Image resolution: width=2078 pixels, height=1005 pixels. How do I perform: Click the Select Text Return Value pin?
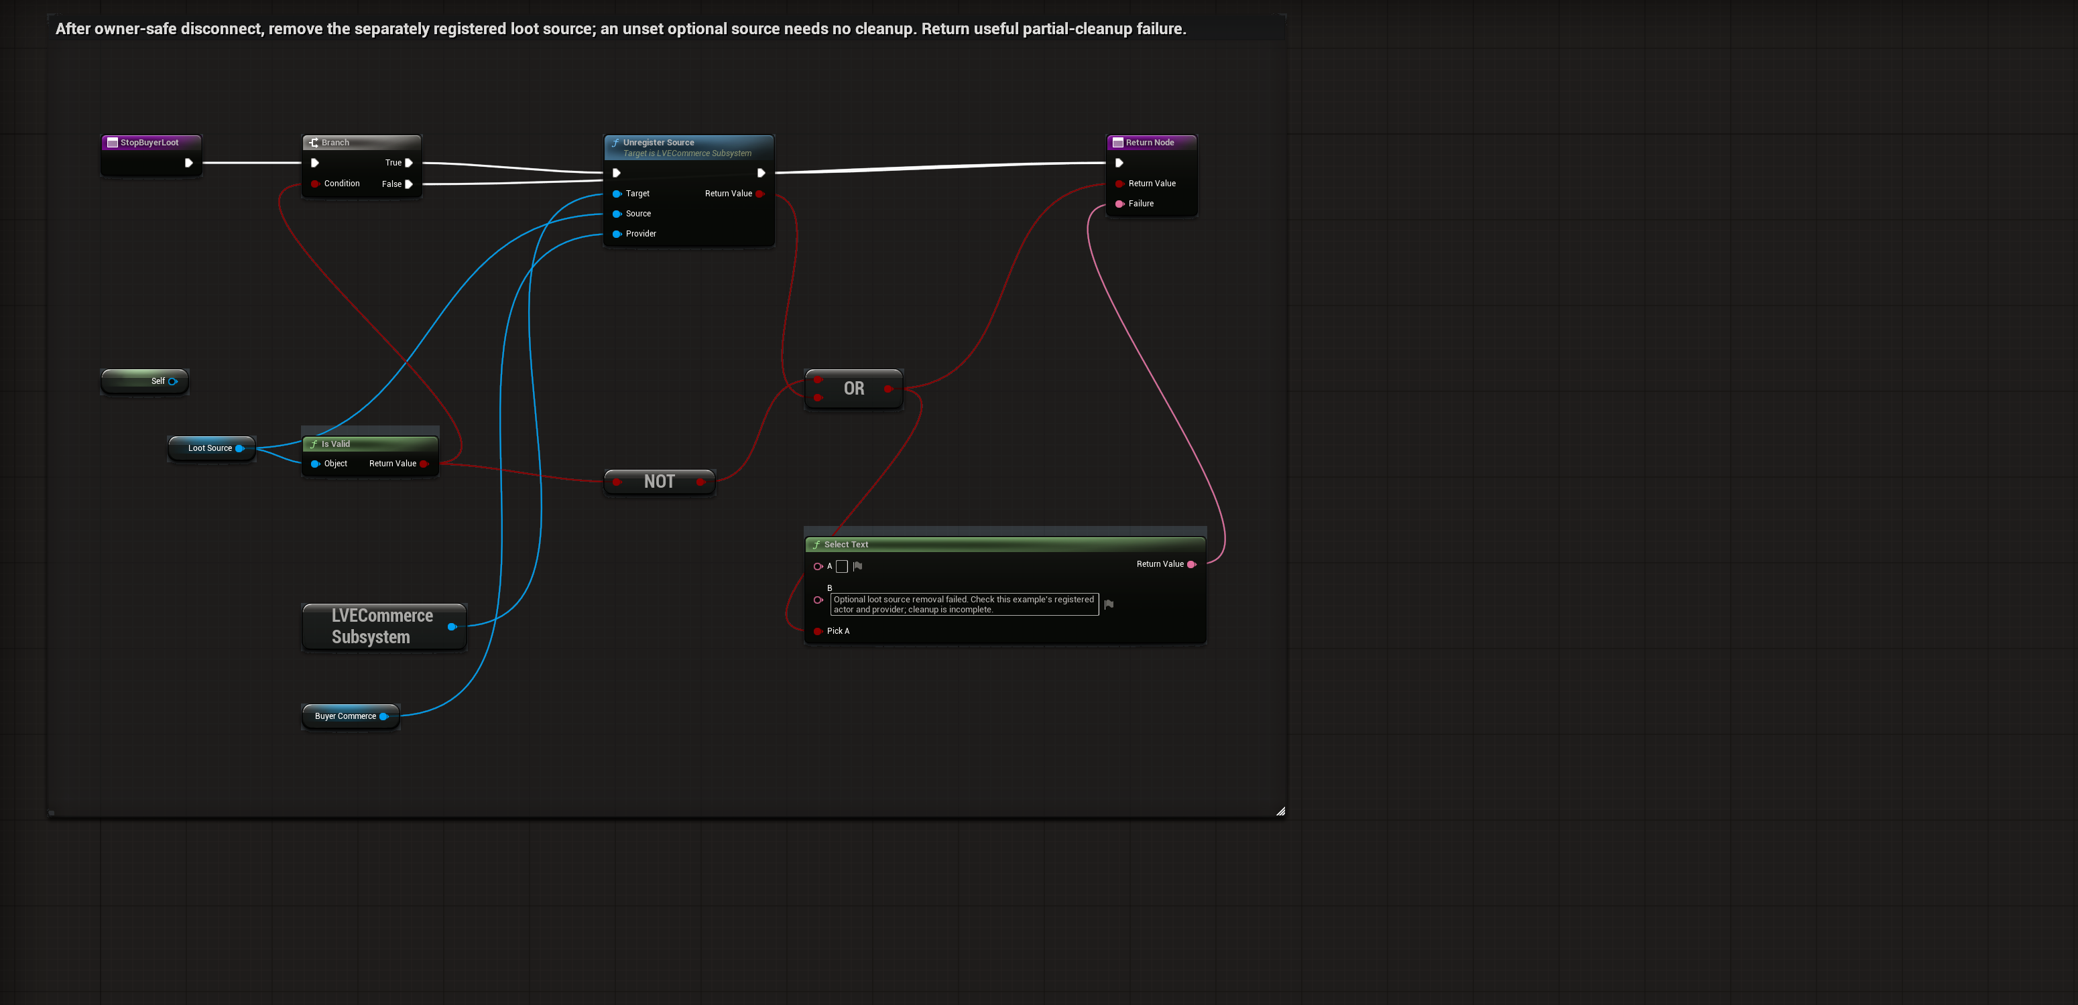coord(1191,565)
